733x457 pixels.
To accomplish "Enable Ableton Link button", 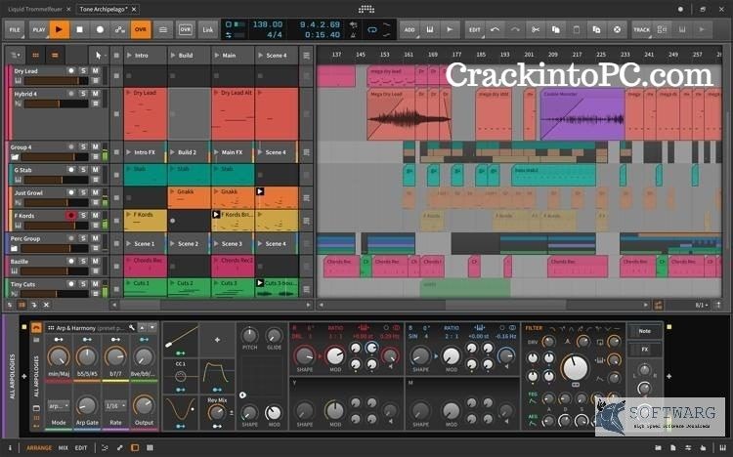I will click(207, 29).
